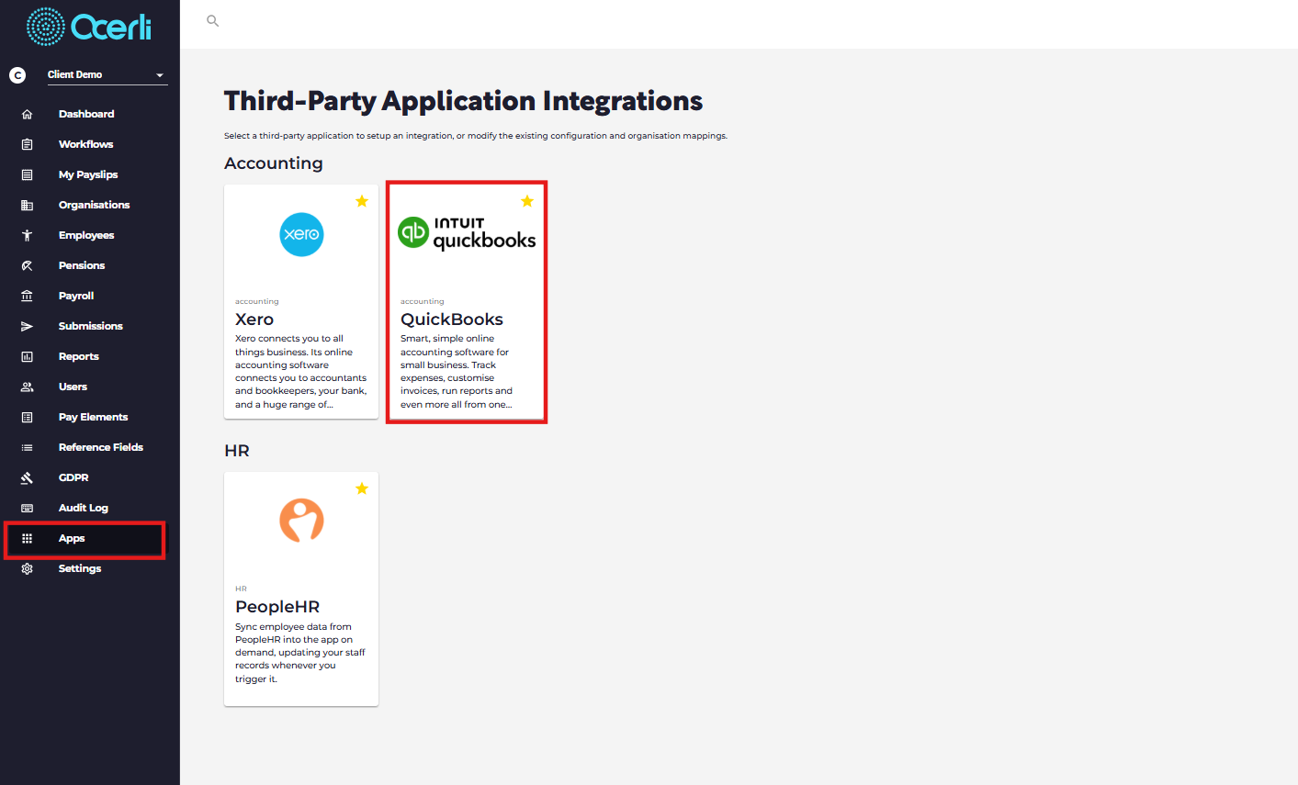Go to Workflows menu item
The height and width of the screenshot is (785, 1298).
[86, 144]
